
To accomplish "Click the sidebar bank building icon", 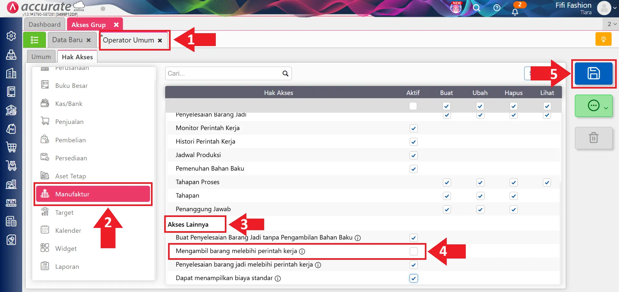I will (11, 110).
